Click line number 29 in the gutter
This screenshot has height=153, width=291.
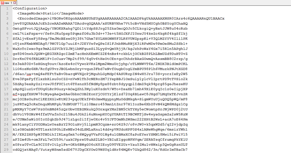(6, 149)
